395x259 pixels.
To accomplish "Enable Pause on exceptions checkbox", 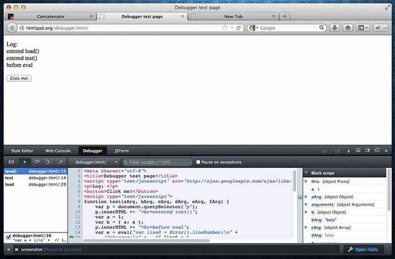I will click(198, 162).
